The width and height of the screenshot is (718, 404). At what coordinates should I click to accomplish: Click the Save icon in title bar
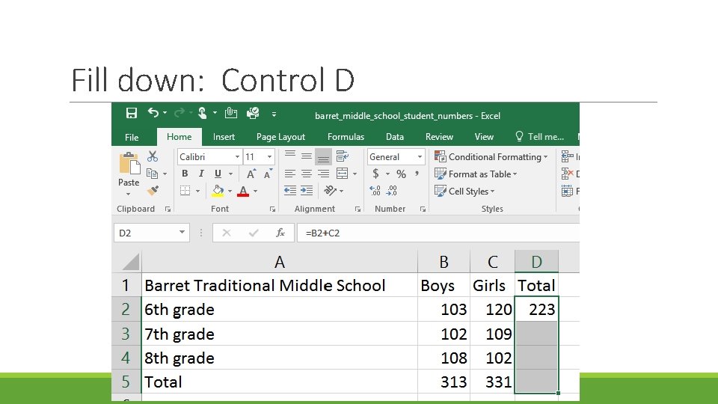tap(132, 113)
